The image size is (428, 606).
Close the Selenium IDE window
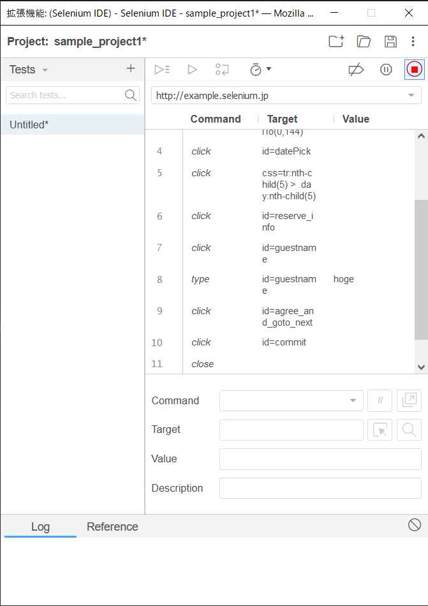pyautogui.click(x=409, y=13)
